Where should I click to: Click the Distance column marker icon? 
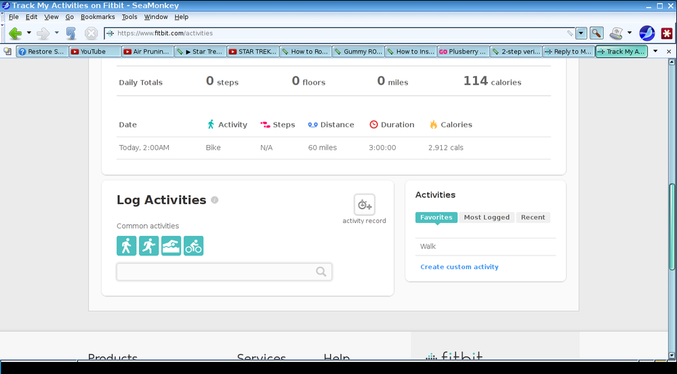pos(312,125)
